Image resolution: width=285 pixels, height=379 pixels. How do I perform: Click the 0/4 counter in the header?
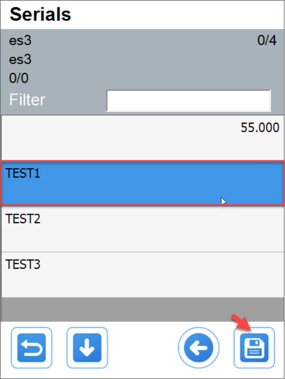pyautogui.click(x=267, y=41)
